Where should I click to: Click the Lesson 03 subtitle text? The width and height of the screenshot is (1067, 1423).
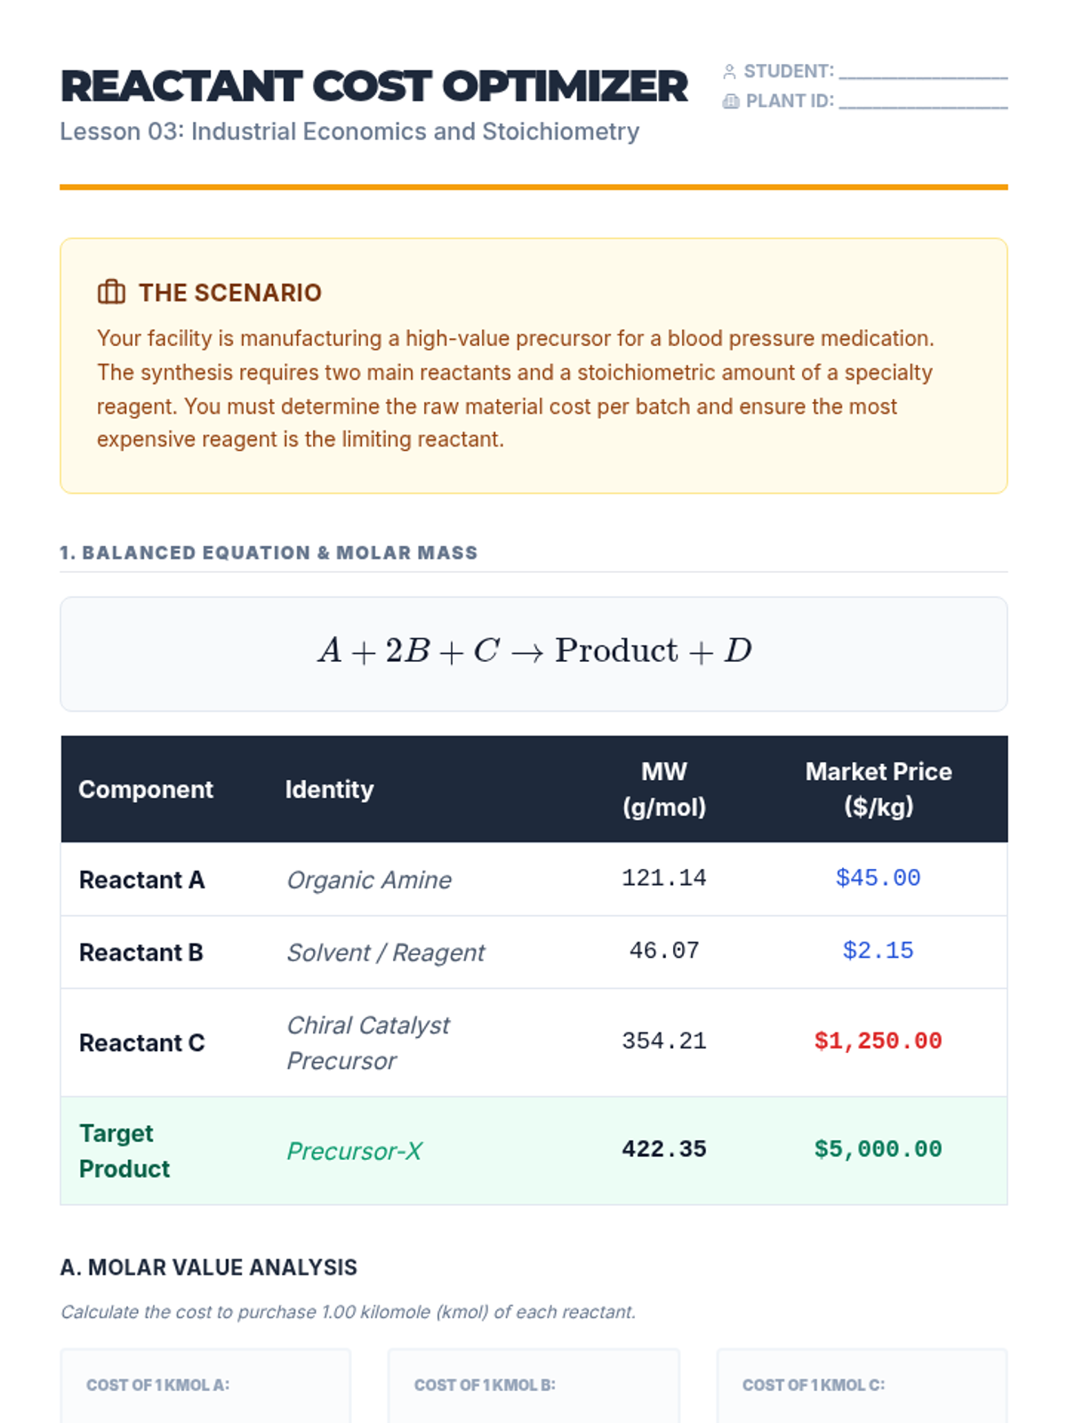click(349, 132)
